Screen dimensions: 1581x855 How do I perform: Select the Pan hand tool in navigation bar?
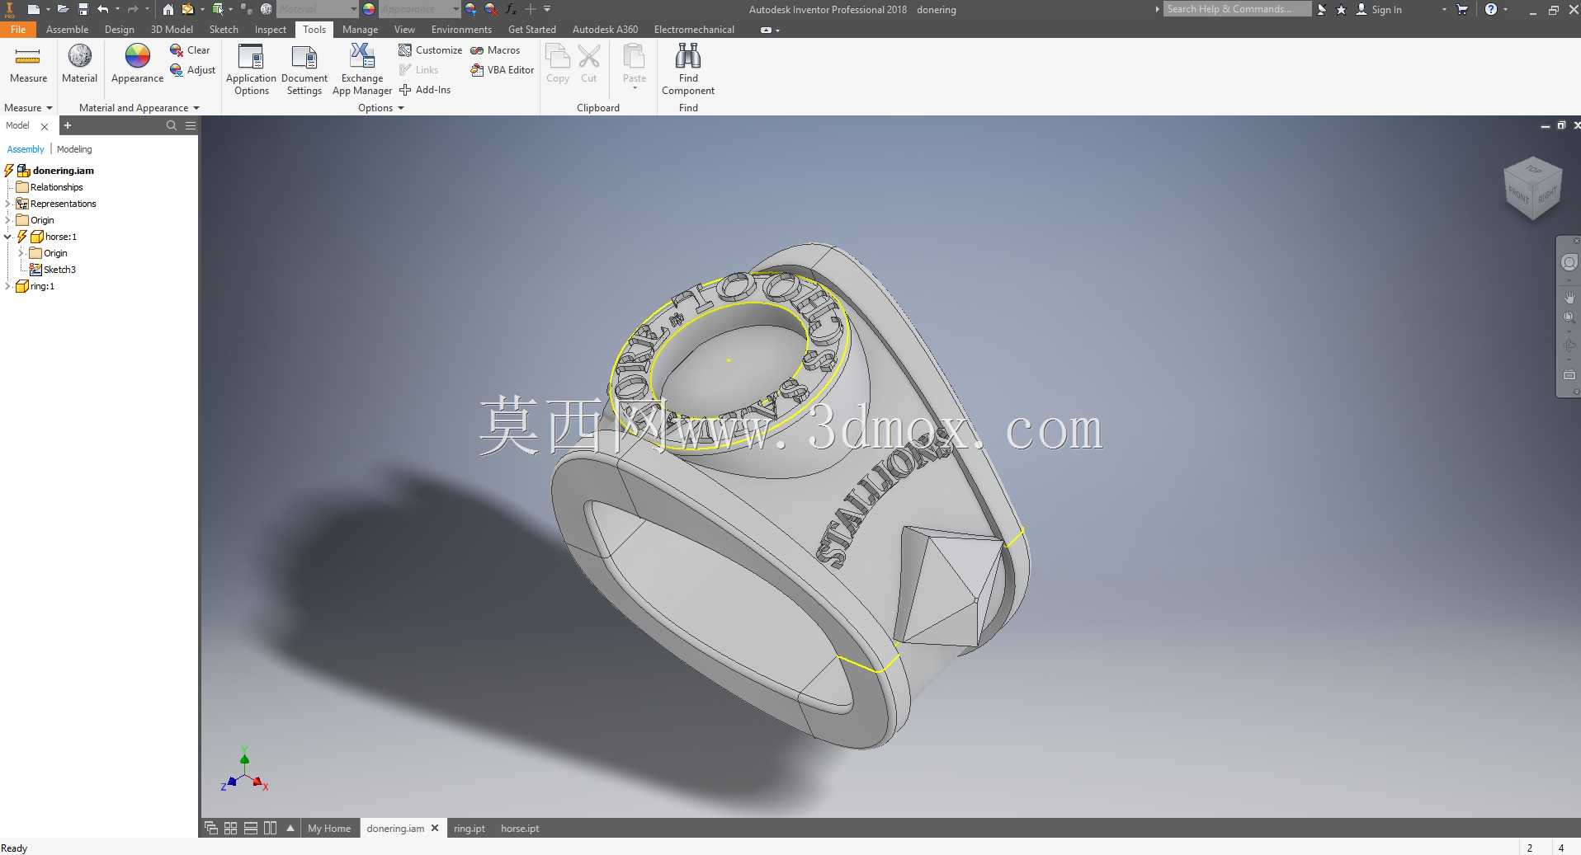click(x=1569, y=297)
